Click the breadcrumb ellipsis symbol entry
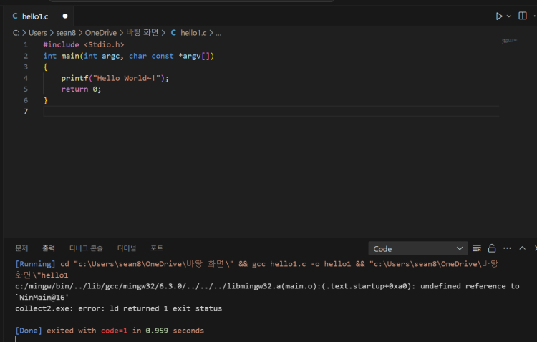The width and height of the screenshot is (537, 342). (218, 33)
